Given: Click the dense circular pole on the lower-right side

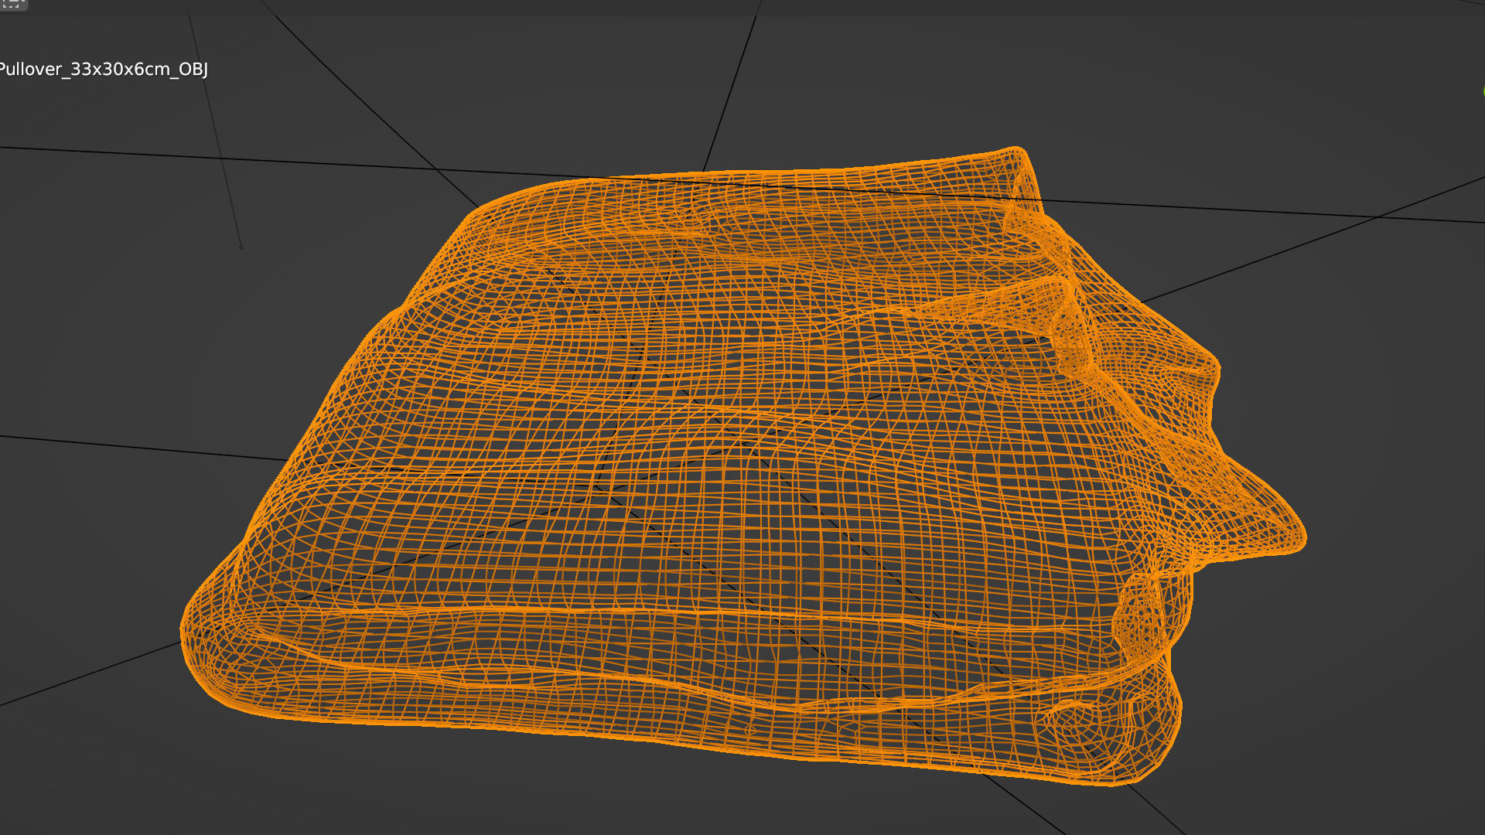Looking at the screenshot, I should (1071, 723).
